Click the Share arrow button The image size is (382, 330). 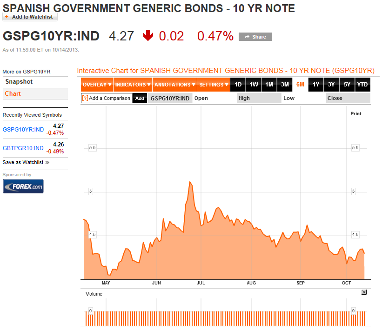[255, 37]
